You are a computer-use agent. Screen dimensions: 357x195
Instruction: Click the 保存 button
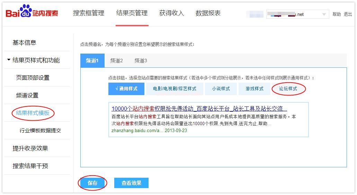92,183
